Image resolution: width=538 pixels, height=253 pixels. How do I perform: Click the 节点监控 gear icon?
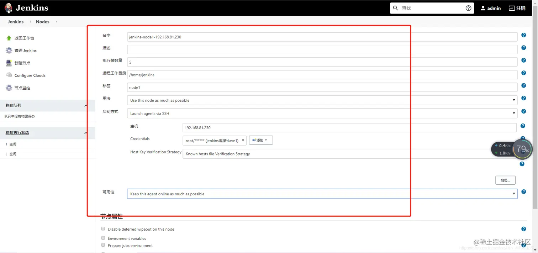tap(9, 88)
